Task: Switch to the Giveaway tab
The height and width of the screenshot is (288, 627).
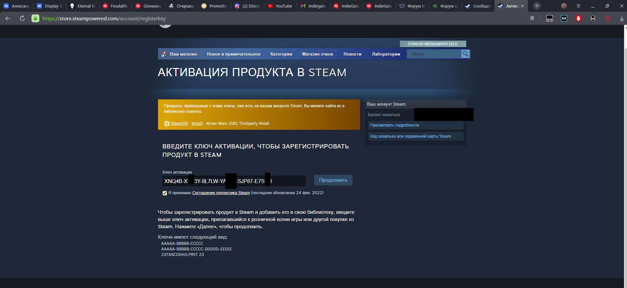Action: [148, 6]
